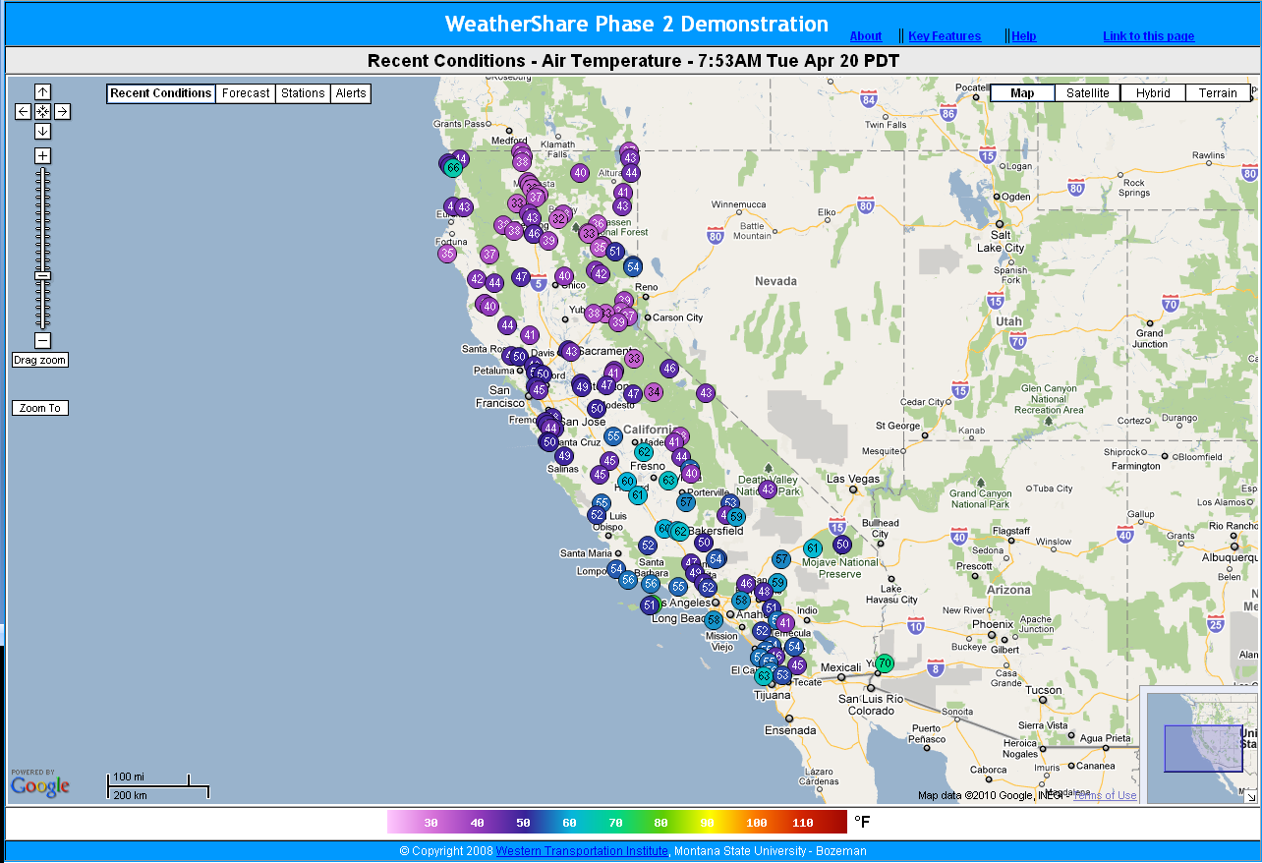This screenshot has width=1262, height=863.
Task: Pan the map up with arrow button
Action: pos(42,91)
